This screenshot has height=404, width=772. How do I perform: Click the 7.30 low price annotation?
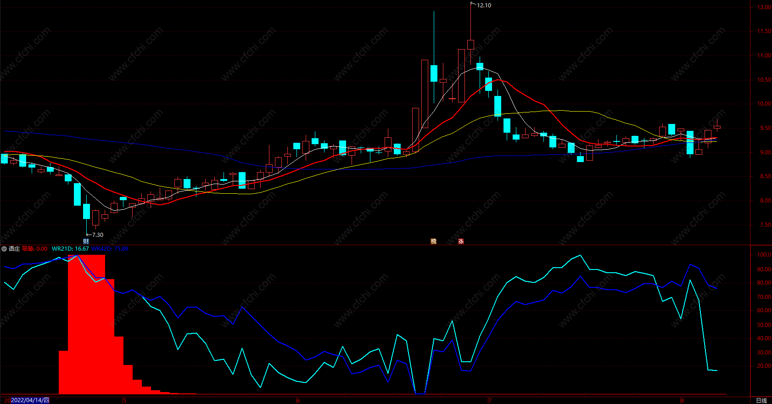pos(98,235)
